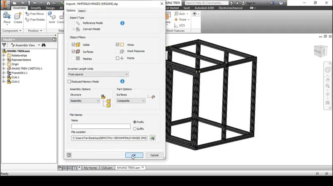Click the OK button in Import dialog
The image size is (333, 186).
(134, 155)
